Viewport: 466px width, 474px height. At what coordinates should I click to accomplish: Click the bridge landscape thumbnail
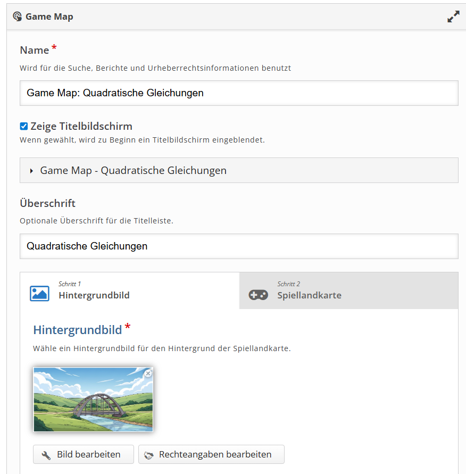coord(93,399)
